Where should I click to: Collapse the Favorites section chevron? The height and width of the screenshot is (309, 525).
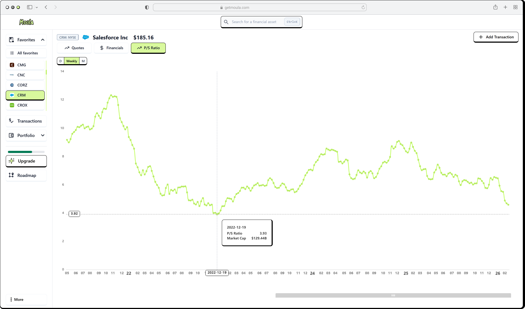coord(43,40)
